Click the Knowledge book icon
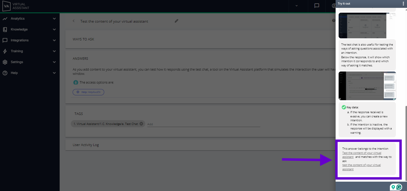 coord(5,30)
